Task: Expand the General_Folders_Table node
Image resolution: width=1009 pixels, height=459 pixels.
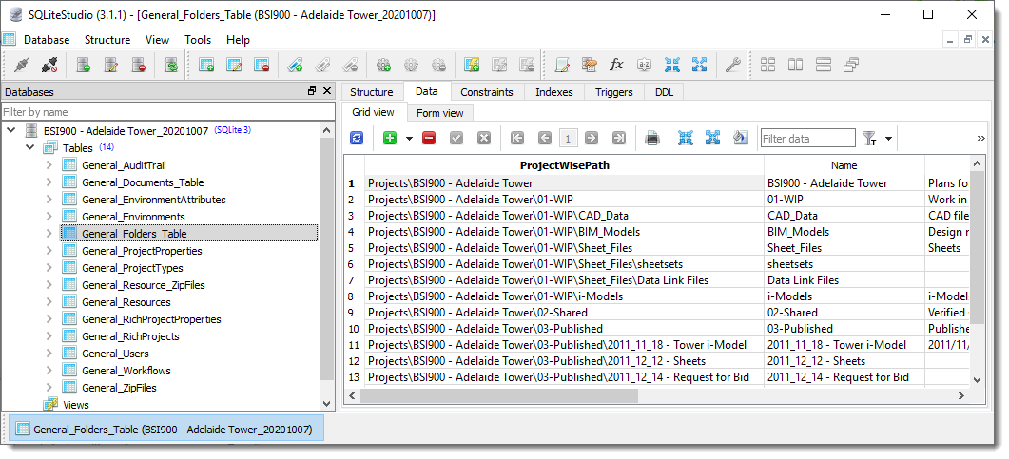Action: click(x=49, y=234)
